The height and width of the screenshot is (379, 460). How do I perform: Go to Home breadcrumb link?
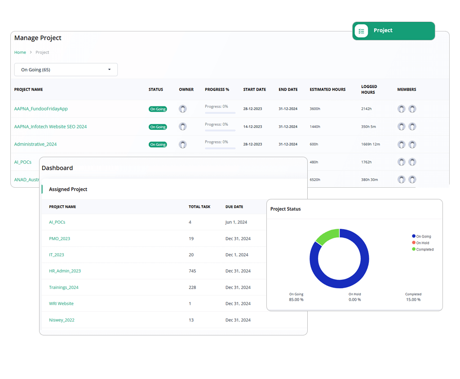(x=20, y=52)
